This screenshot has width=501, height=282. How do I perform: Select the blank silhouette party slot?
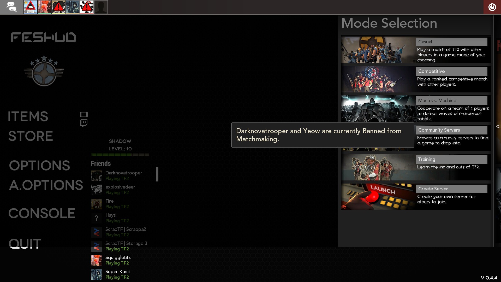pyautogui.click(x=101, y=7)
